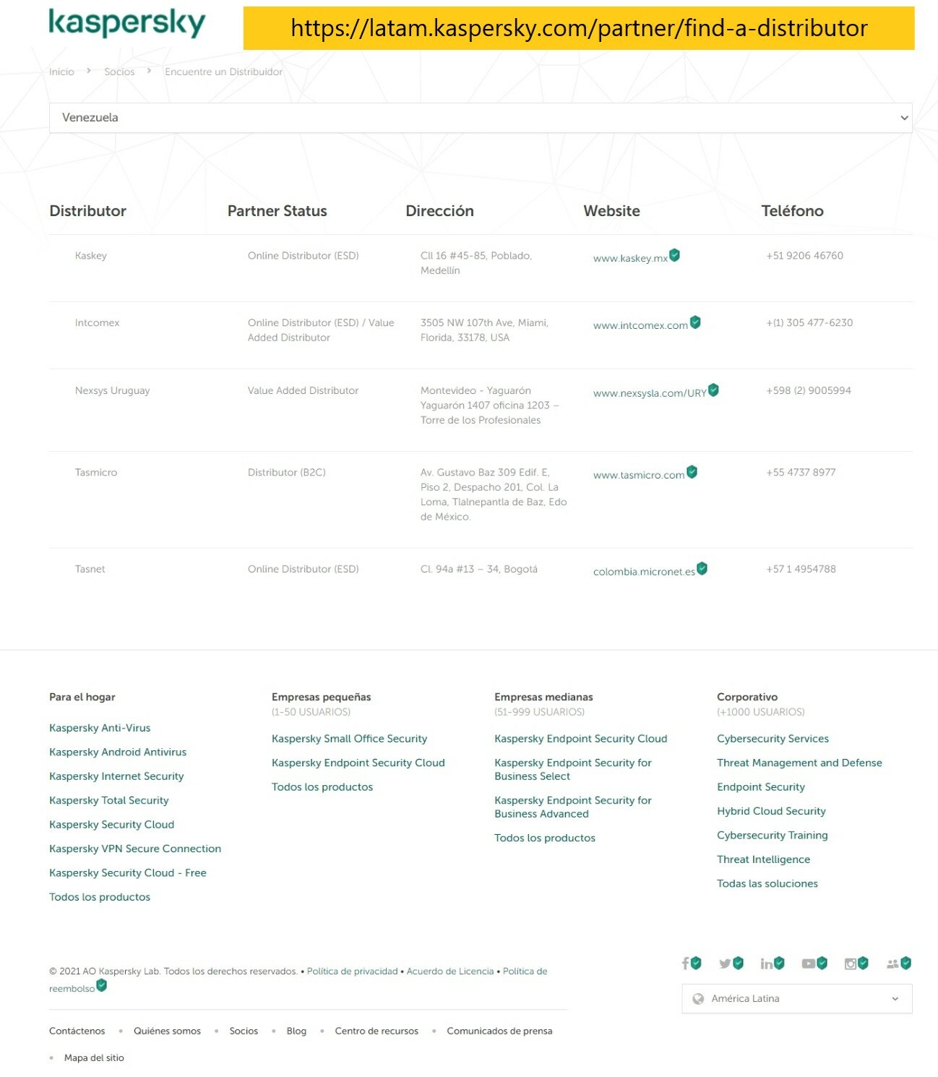Go to Socios breadcrumb
938x1077 pixels.
pyautogui.click(x=119, y=72)
